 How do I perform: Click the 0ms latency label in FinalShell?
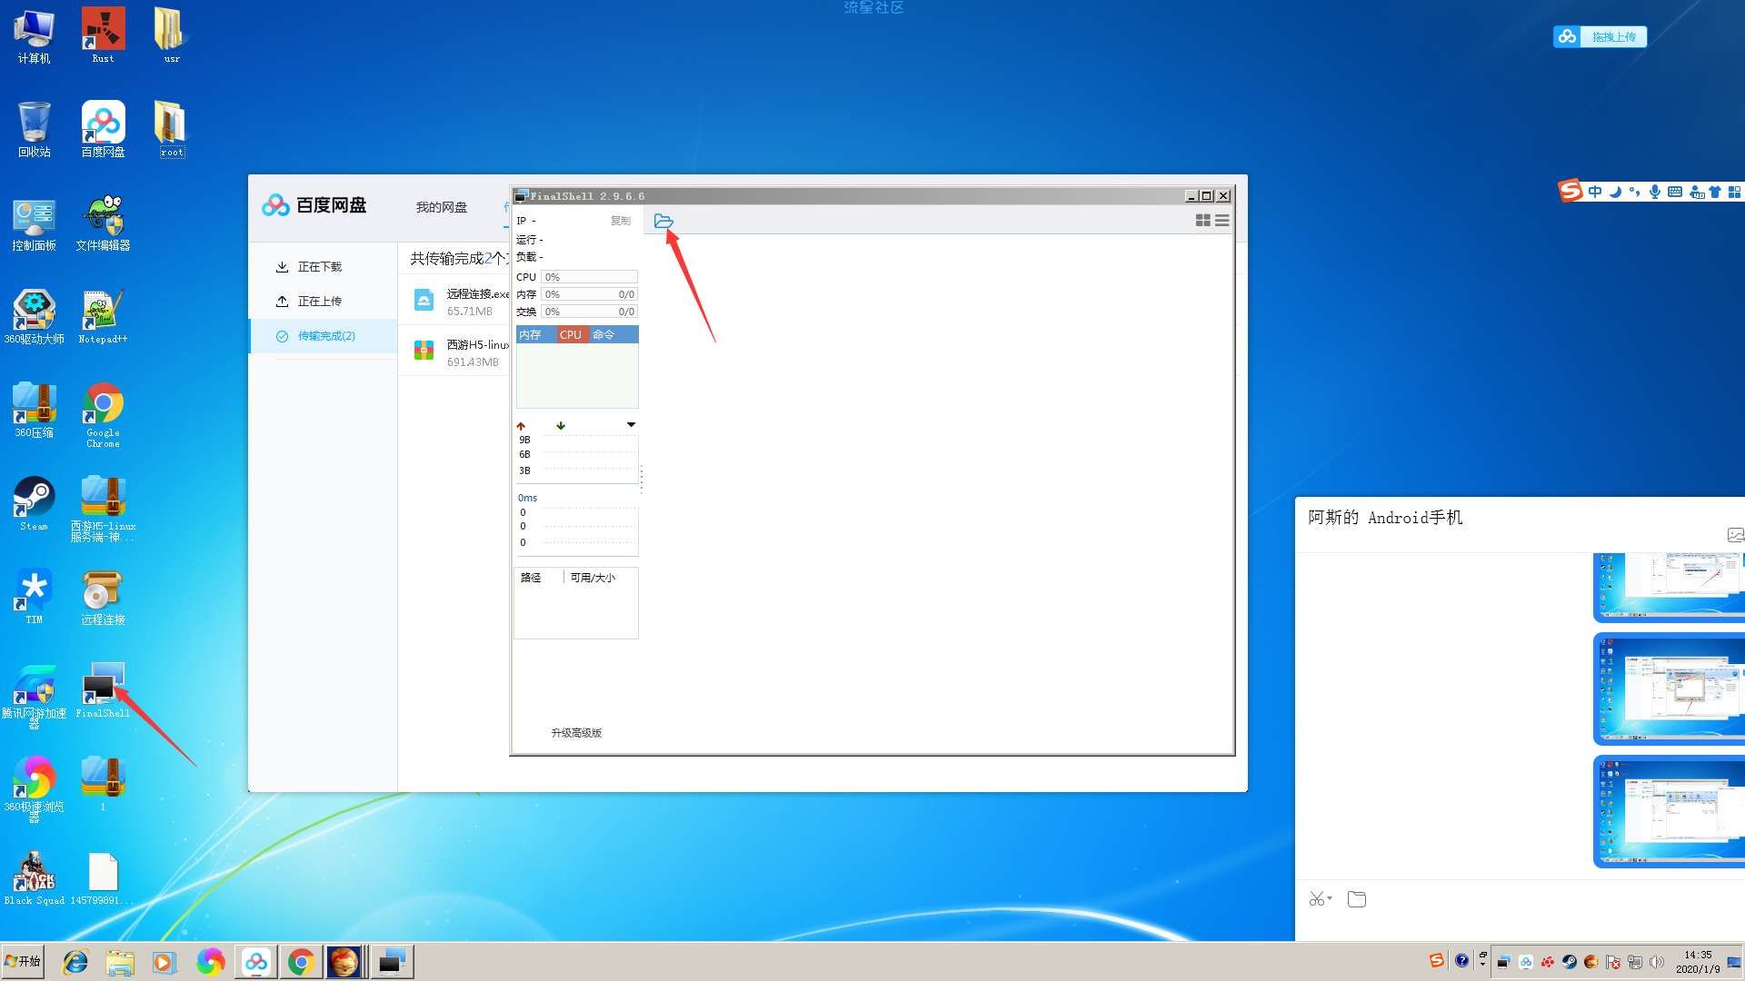(x=527, y=498)
